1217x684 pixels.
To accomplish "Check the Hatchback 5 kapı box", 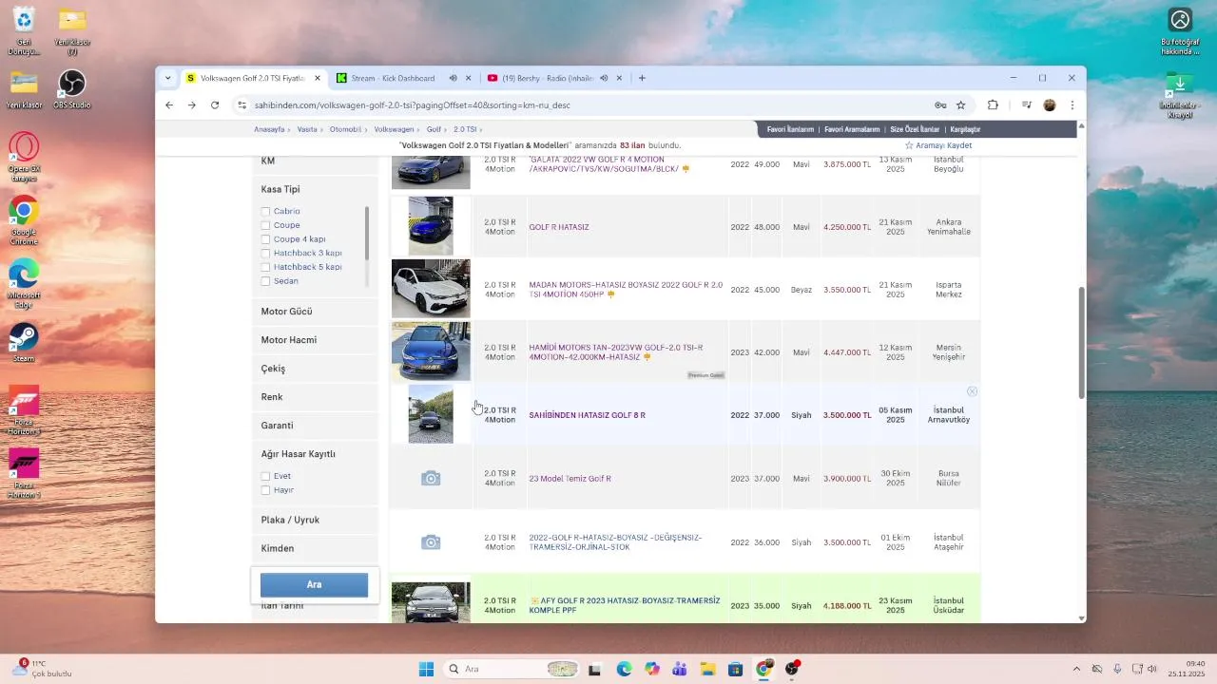I will pyautogui.click(x=266, y=267).
